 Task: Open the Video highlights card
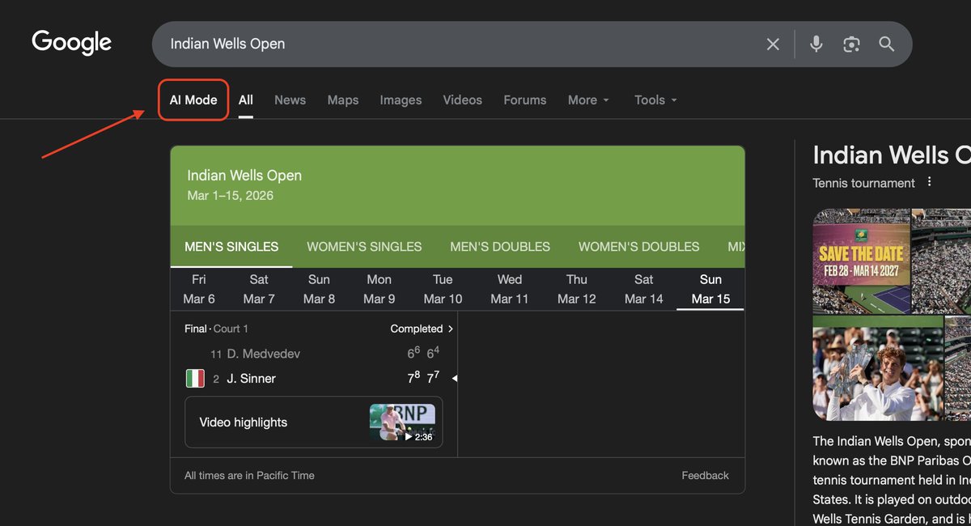pyautogui.click(x=313, y=422)
